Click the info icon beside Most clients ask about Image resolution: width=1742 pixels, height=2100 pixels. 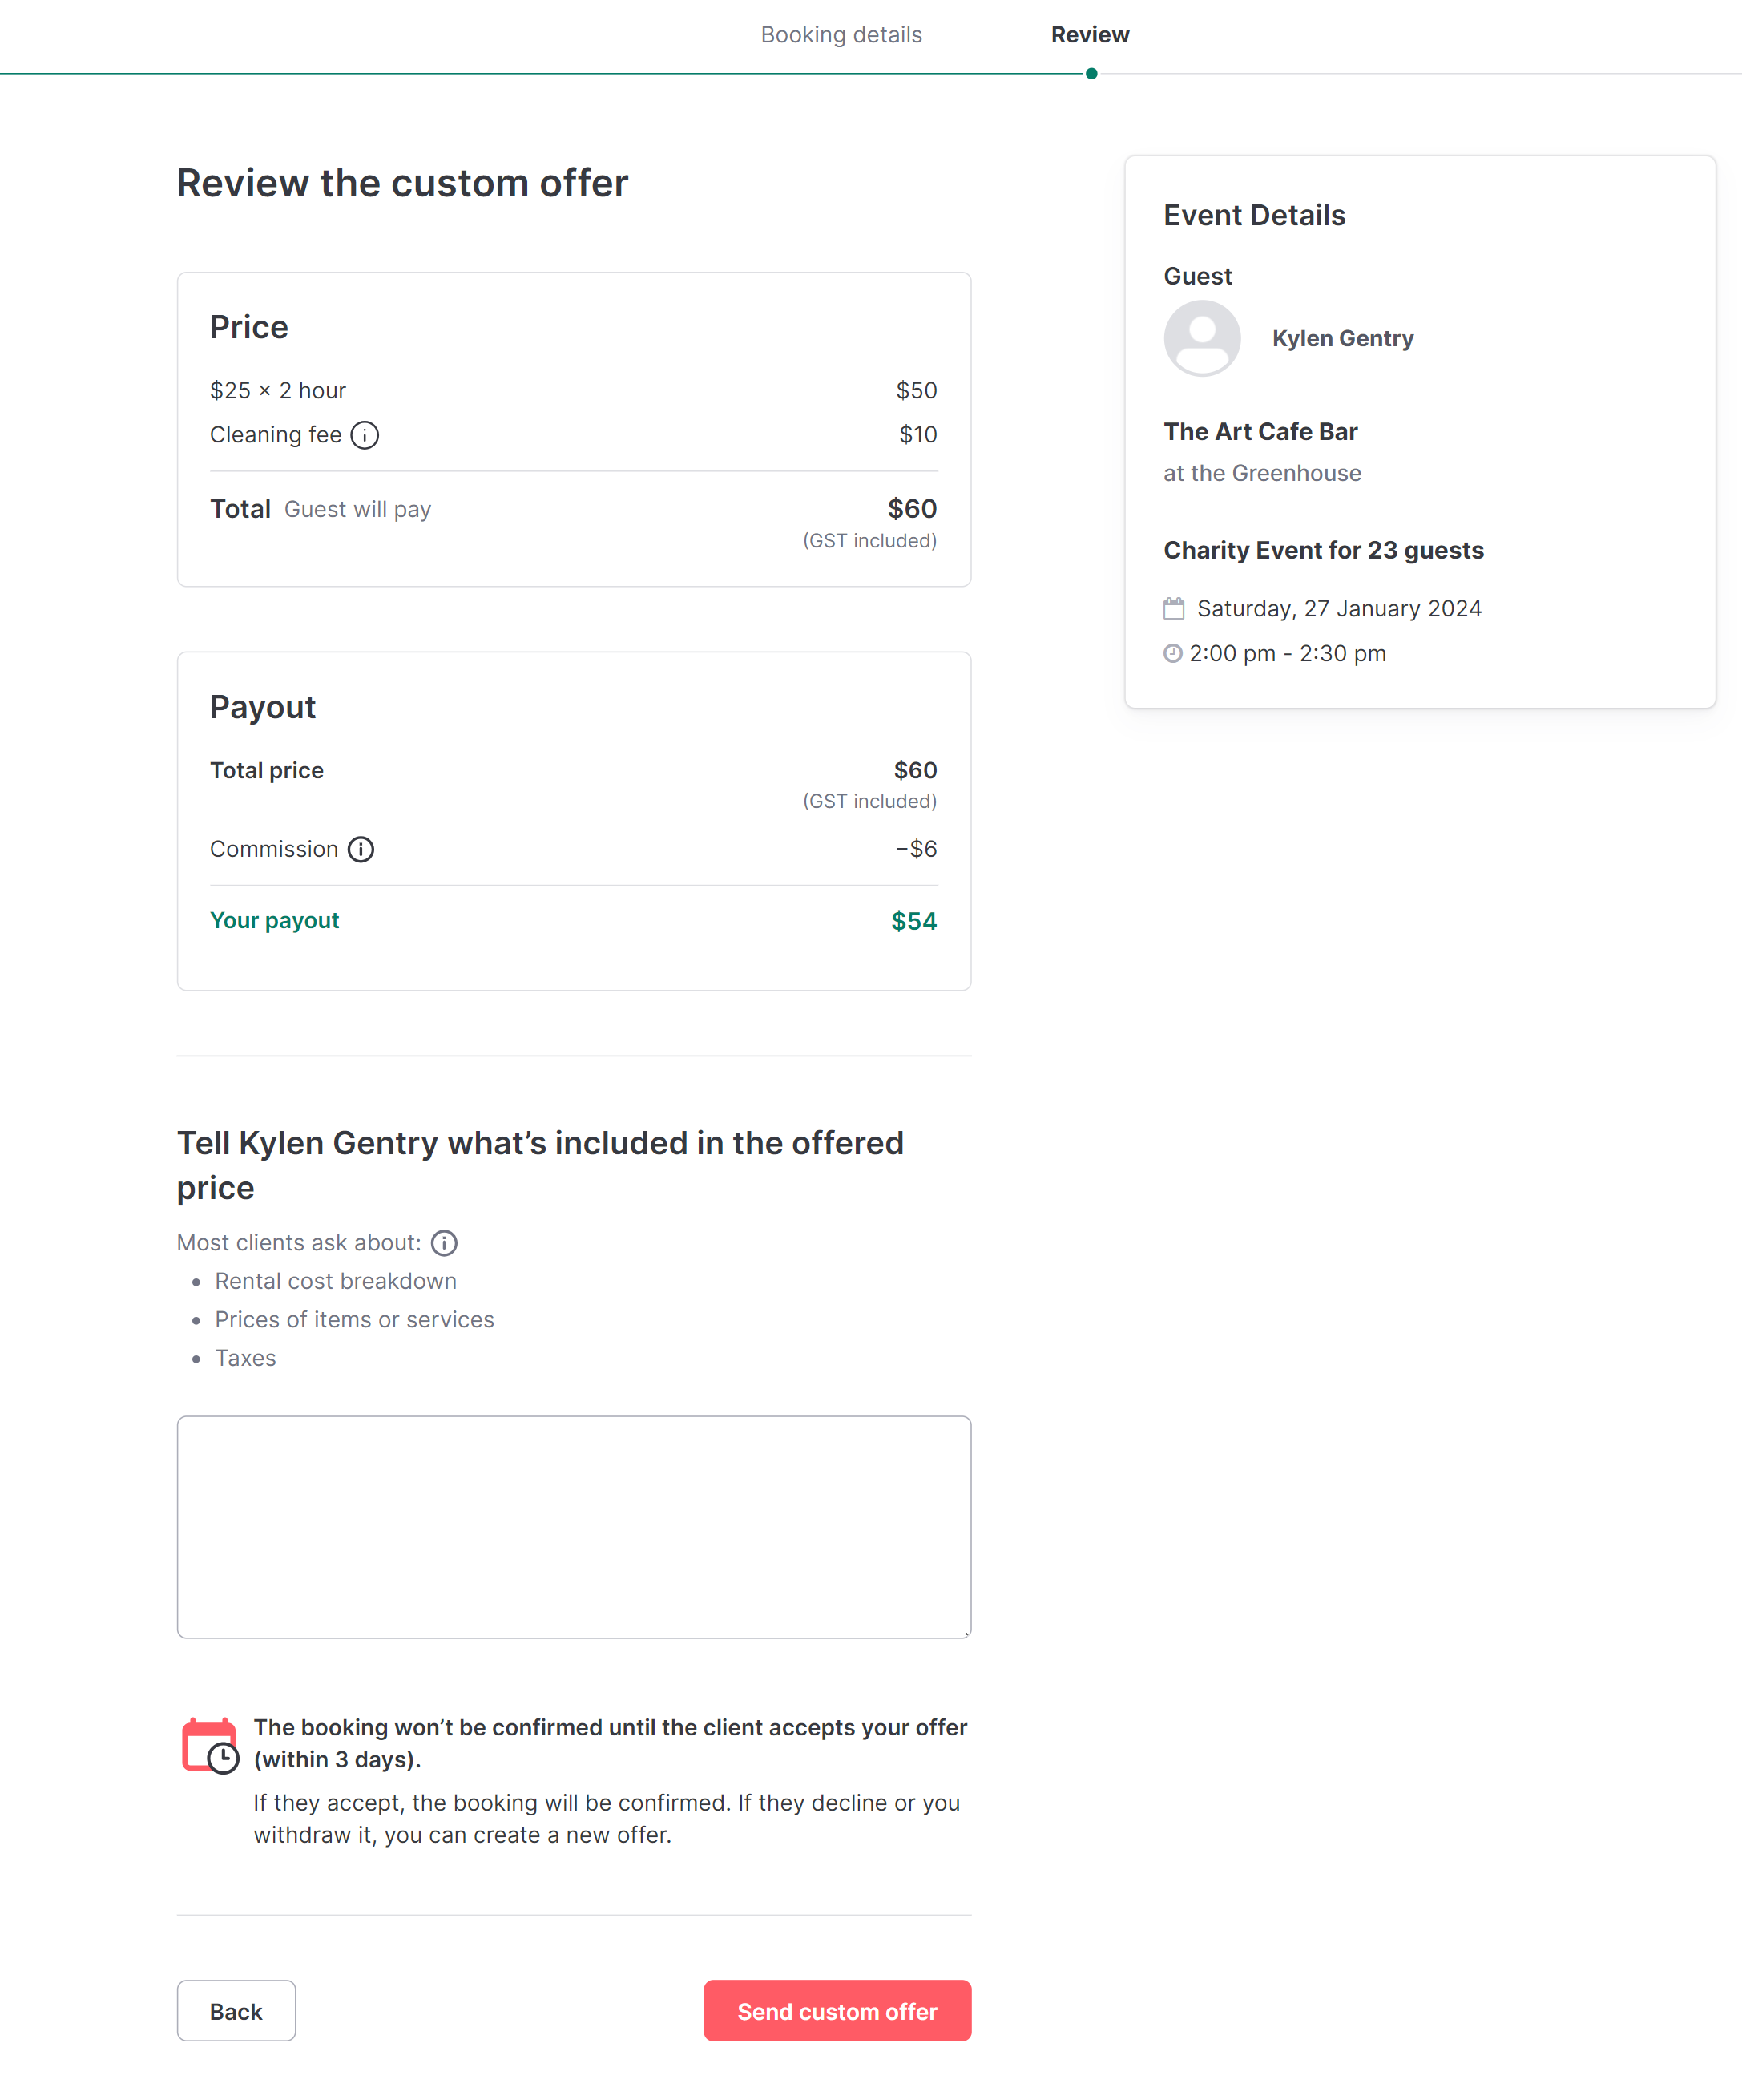444,1243
